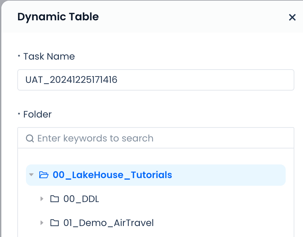Click the Folder field label
Image resolution: width=303 pixels, height=237 pixels.
[x=37, y=115]
